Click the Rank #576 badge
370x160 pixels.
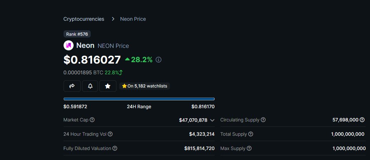[77, 34]
